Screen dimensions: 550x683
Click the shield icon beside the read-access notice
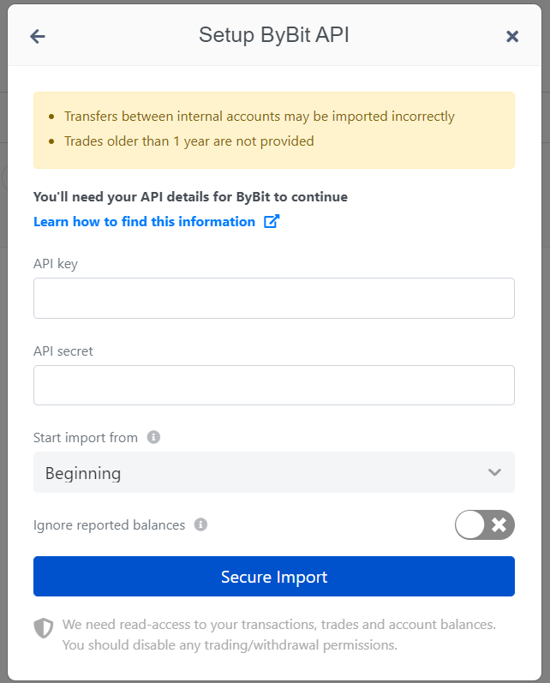coord(44,629)
